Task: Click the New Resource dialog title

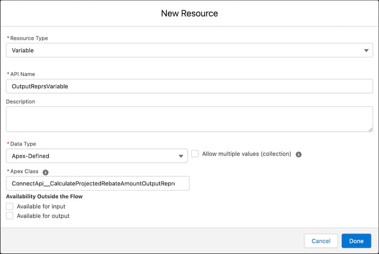Action: (x=189, y=13)
